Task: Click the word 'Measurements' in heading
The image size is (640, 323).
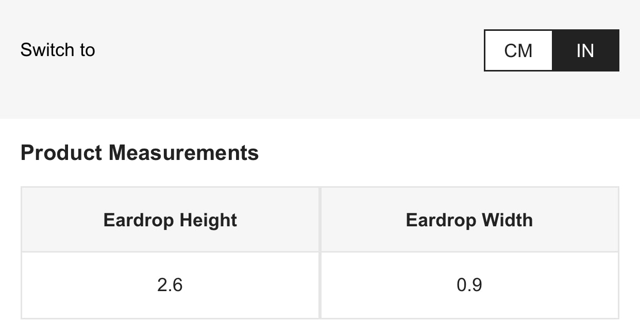Action: [184, 153]
